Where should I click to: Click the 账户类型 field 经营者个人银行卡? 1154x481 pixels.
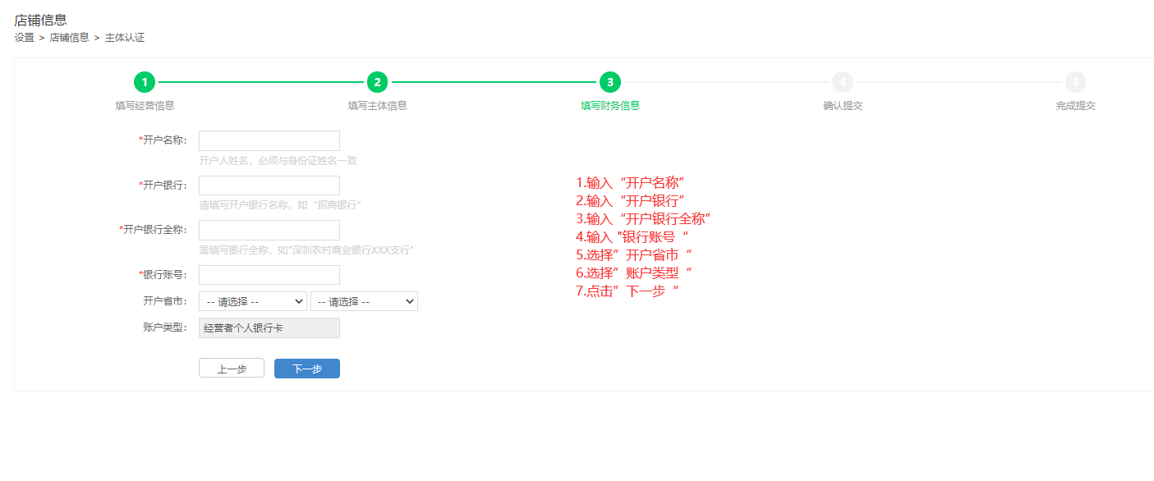coord(269,328)
